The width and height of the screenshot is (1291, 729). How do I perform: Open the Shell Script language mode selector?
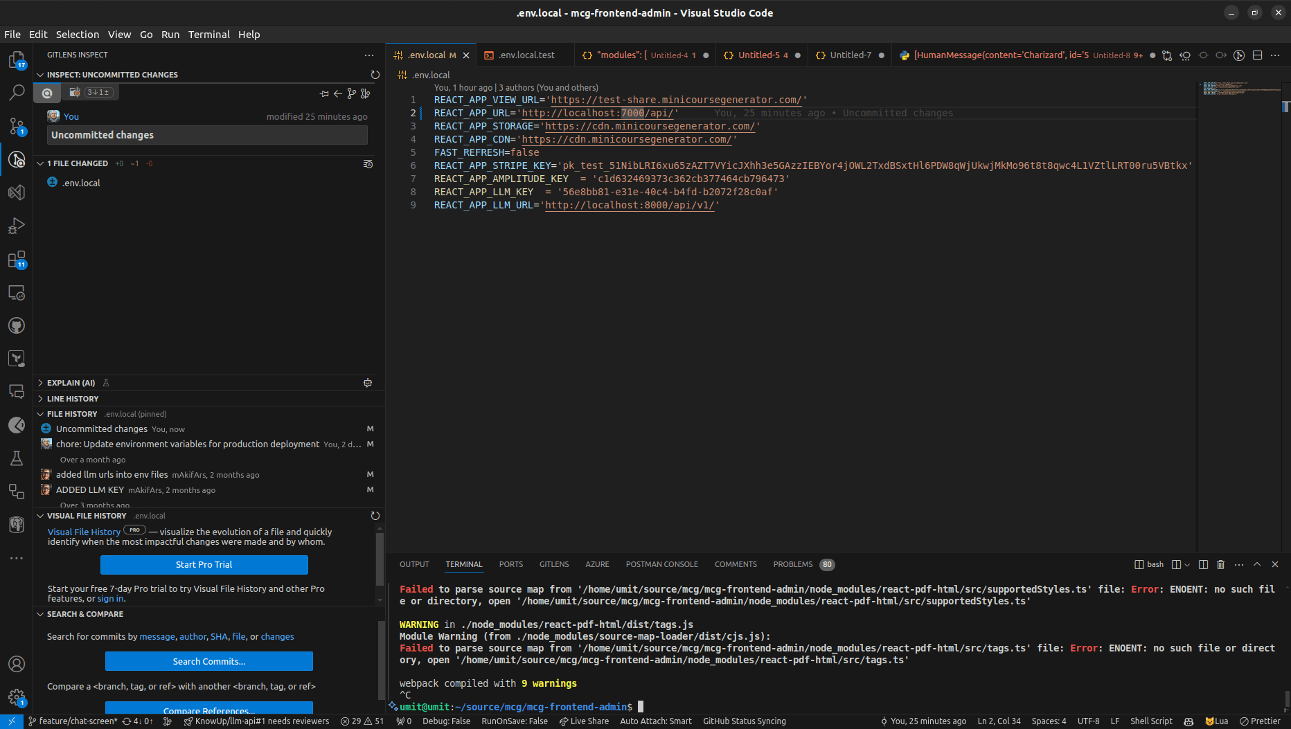click(x=1151, y=721)
